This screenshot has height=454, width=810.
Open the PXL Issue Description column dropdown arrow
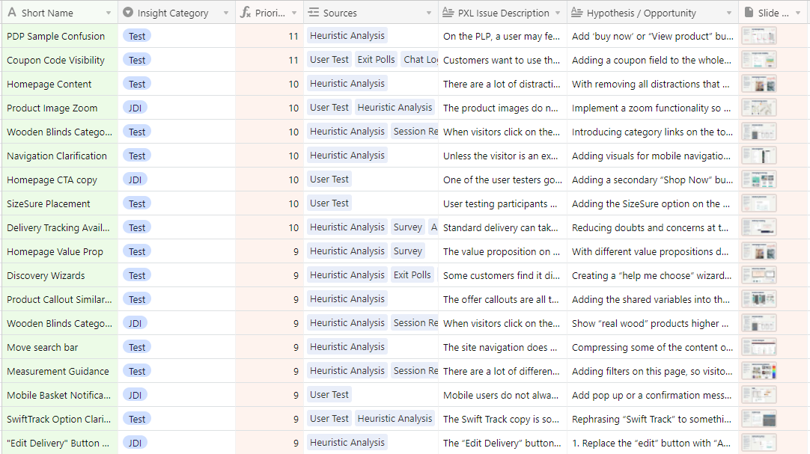coord(558,13)
